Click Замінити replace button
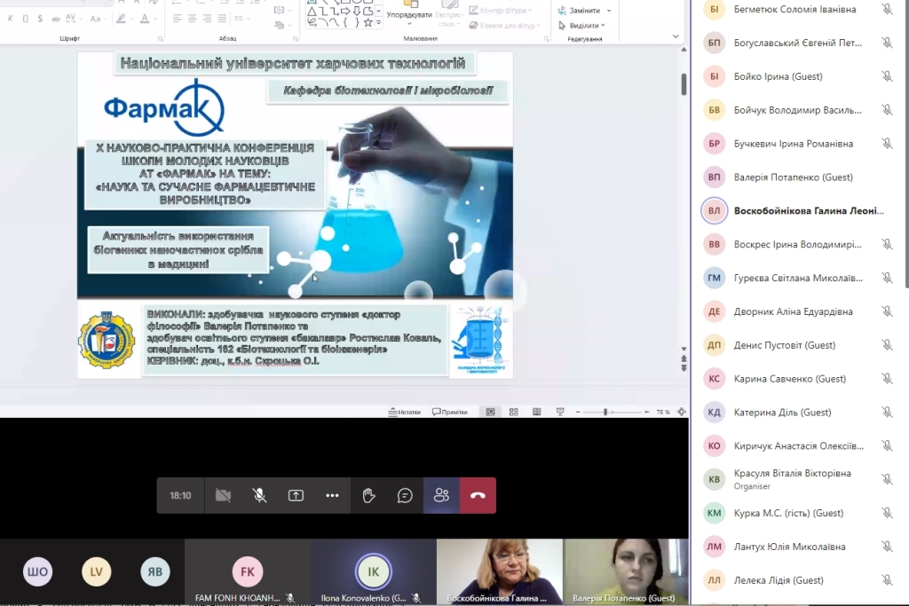909x606 pixels. click(x=579, y=11)
